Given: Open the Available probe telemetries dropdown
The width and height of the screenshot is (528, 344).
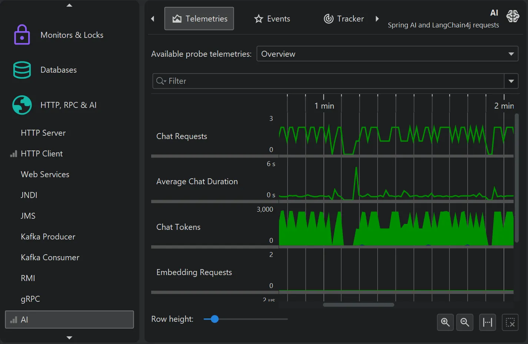Looking at the screenshot, I should point(387,54).
